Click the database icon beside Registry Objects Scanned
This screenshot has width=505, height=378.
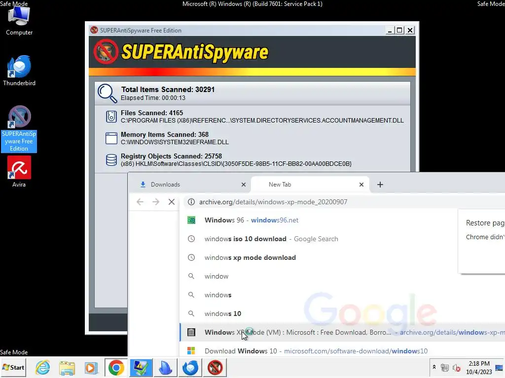tap(111, 160)
